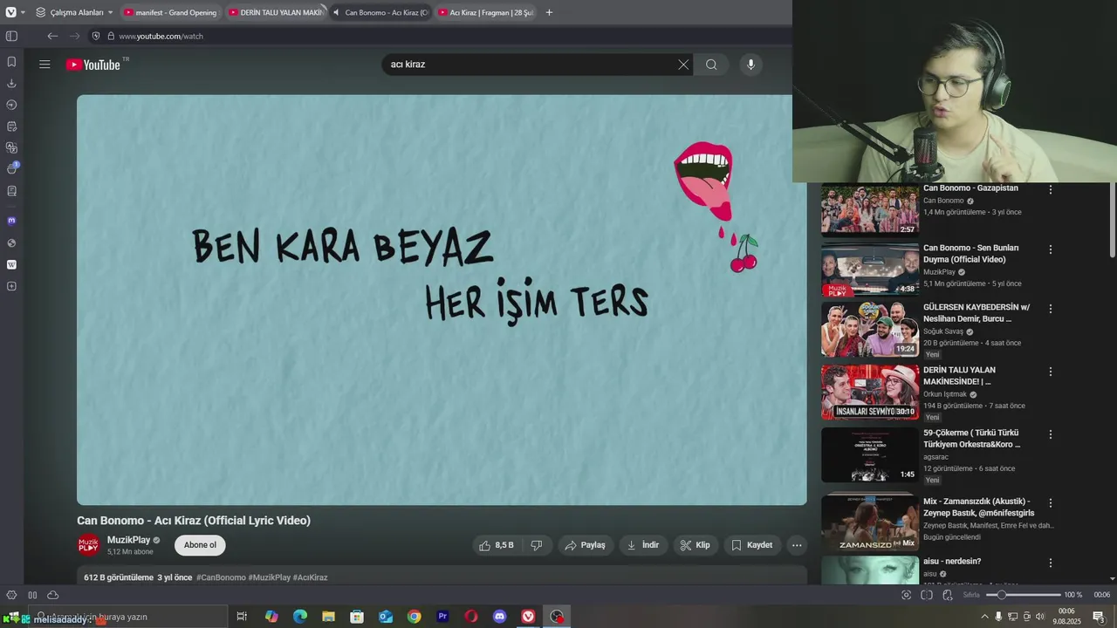
Task: Open GÜLERSEN KAYBEDERSİN video thumbnail
Action: click(x=870, y=329)
